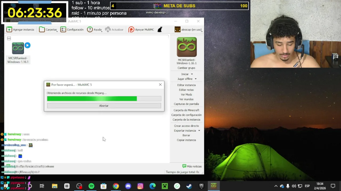
Task: Click Borrar to delete the instance
Action: [186, 135]
